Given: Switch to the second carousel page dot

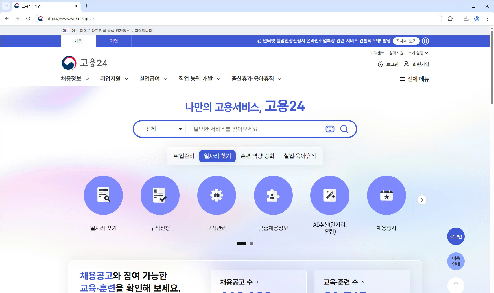Looking at the screenshot, I should tap(251, 243).
